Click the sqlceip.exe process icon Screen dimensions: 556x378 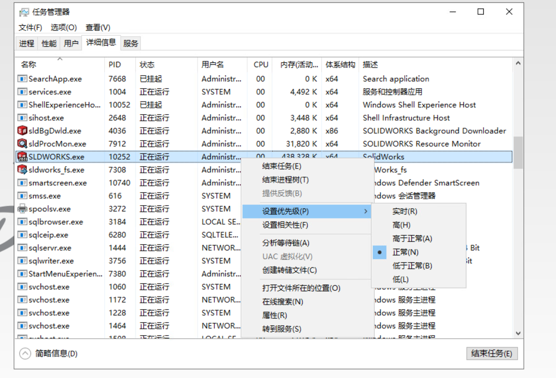22,235
